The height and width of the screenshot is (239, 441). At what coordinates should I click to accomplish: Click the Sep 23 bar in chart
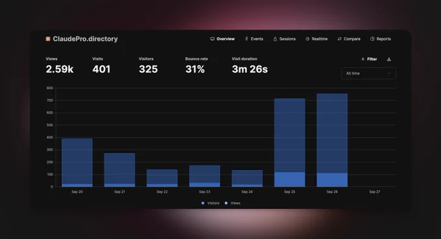[x=204, y=176]
